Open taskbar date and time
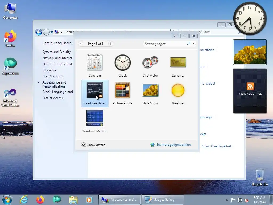 pyautogui.click(x=259, y=200)
